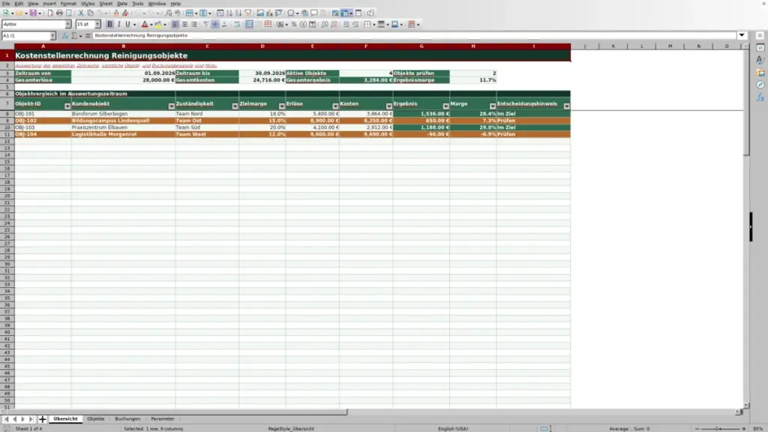Click the add new sheet plus icon

pos(43,419)
